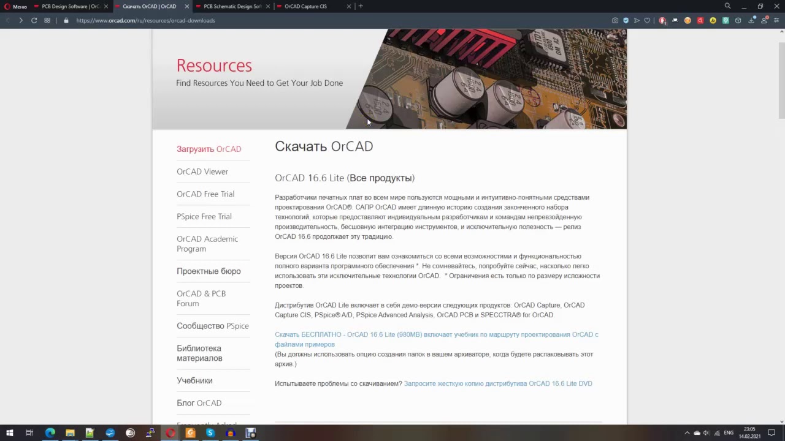The width and height of the screenshot is (785, 441).
Task: Switch the ENG input language indicator
Action: [729, 433]
